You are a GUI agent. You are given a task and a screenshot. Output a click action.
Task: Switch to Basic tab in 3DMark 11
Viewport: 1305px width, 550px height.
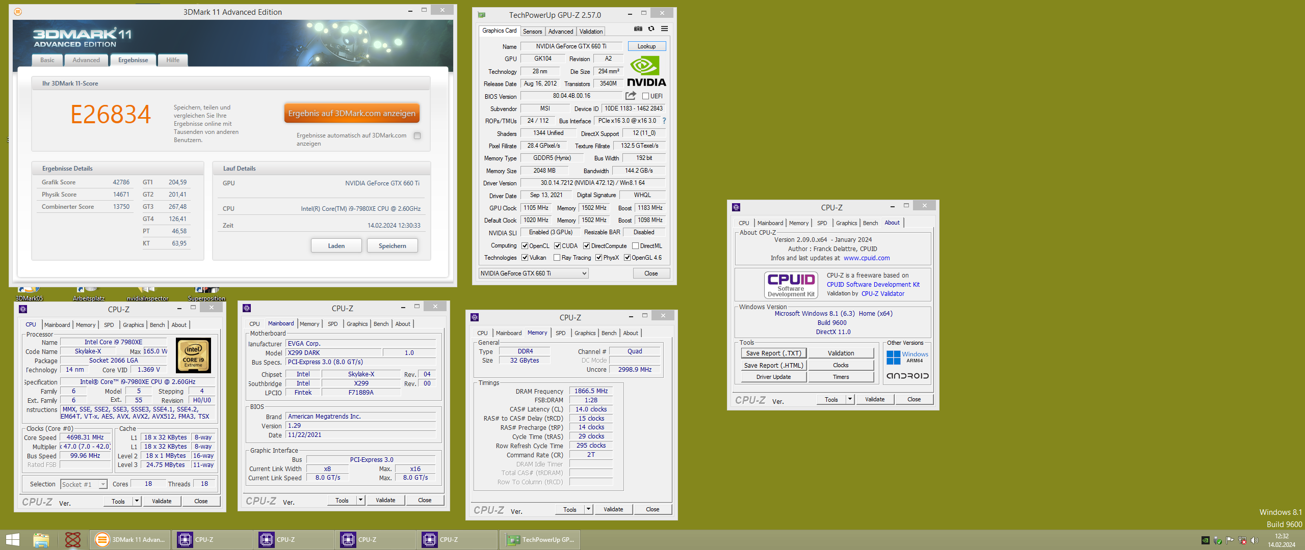click(x=47, y=60)
